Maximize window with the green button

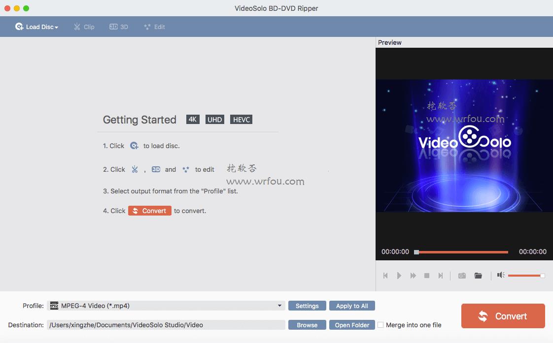tap(26, 8)
